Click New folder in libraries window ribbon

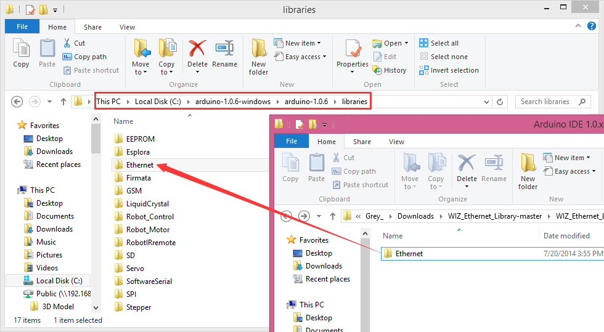click(258, 57)
